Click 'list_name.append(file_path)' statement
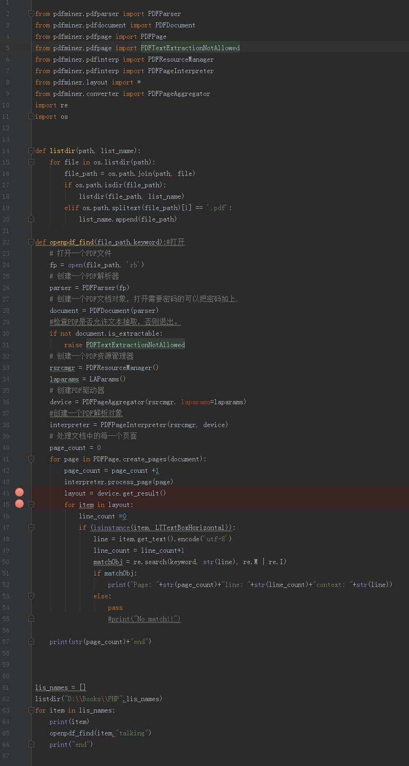The image size is (409, 766). coord(128,219)
